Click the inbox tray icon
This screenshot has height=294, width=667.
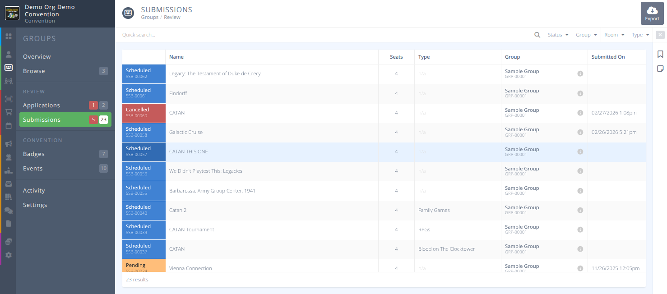pos(9,184)
